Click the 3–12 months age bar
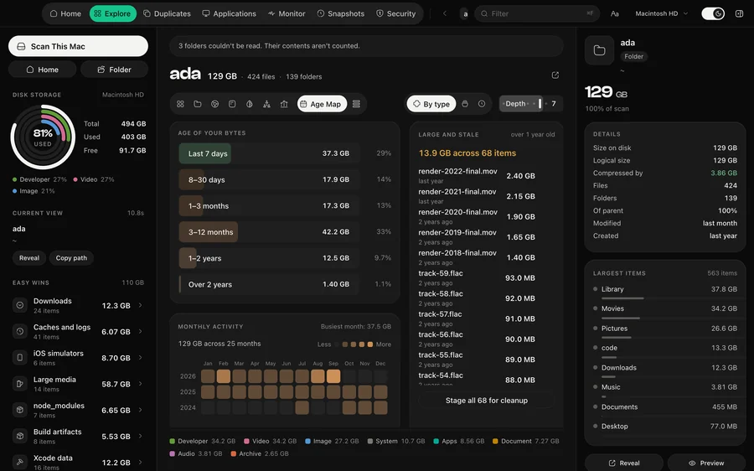 click(x=270, y=232)
